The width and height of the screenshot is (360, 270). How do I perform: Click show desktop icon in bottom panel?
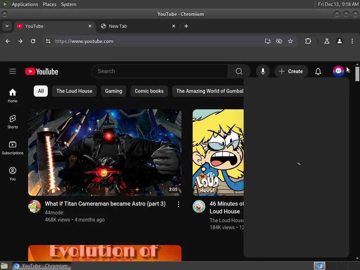[4, 266]
